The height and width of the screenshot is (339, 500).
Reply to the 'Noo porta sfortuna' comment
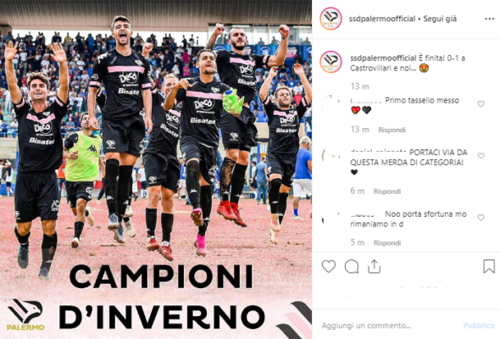(x=387, y=243)
